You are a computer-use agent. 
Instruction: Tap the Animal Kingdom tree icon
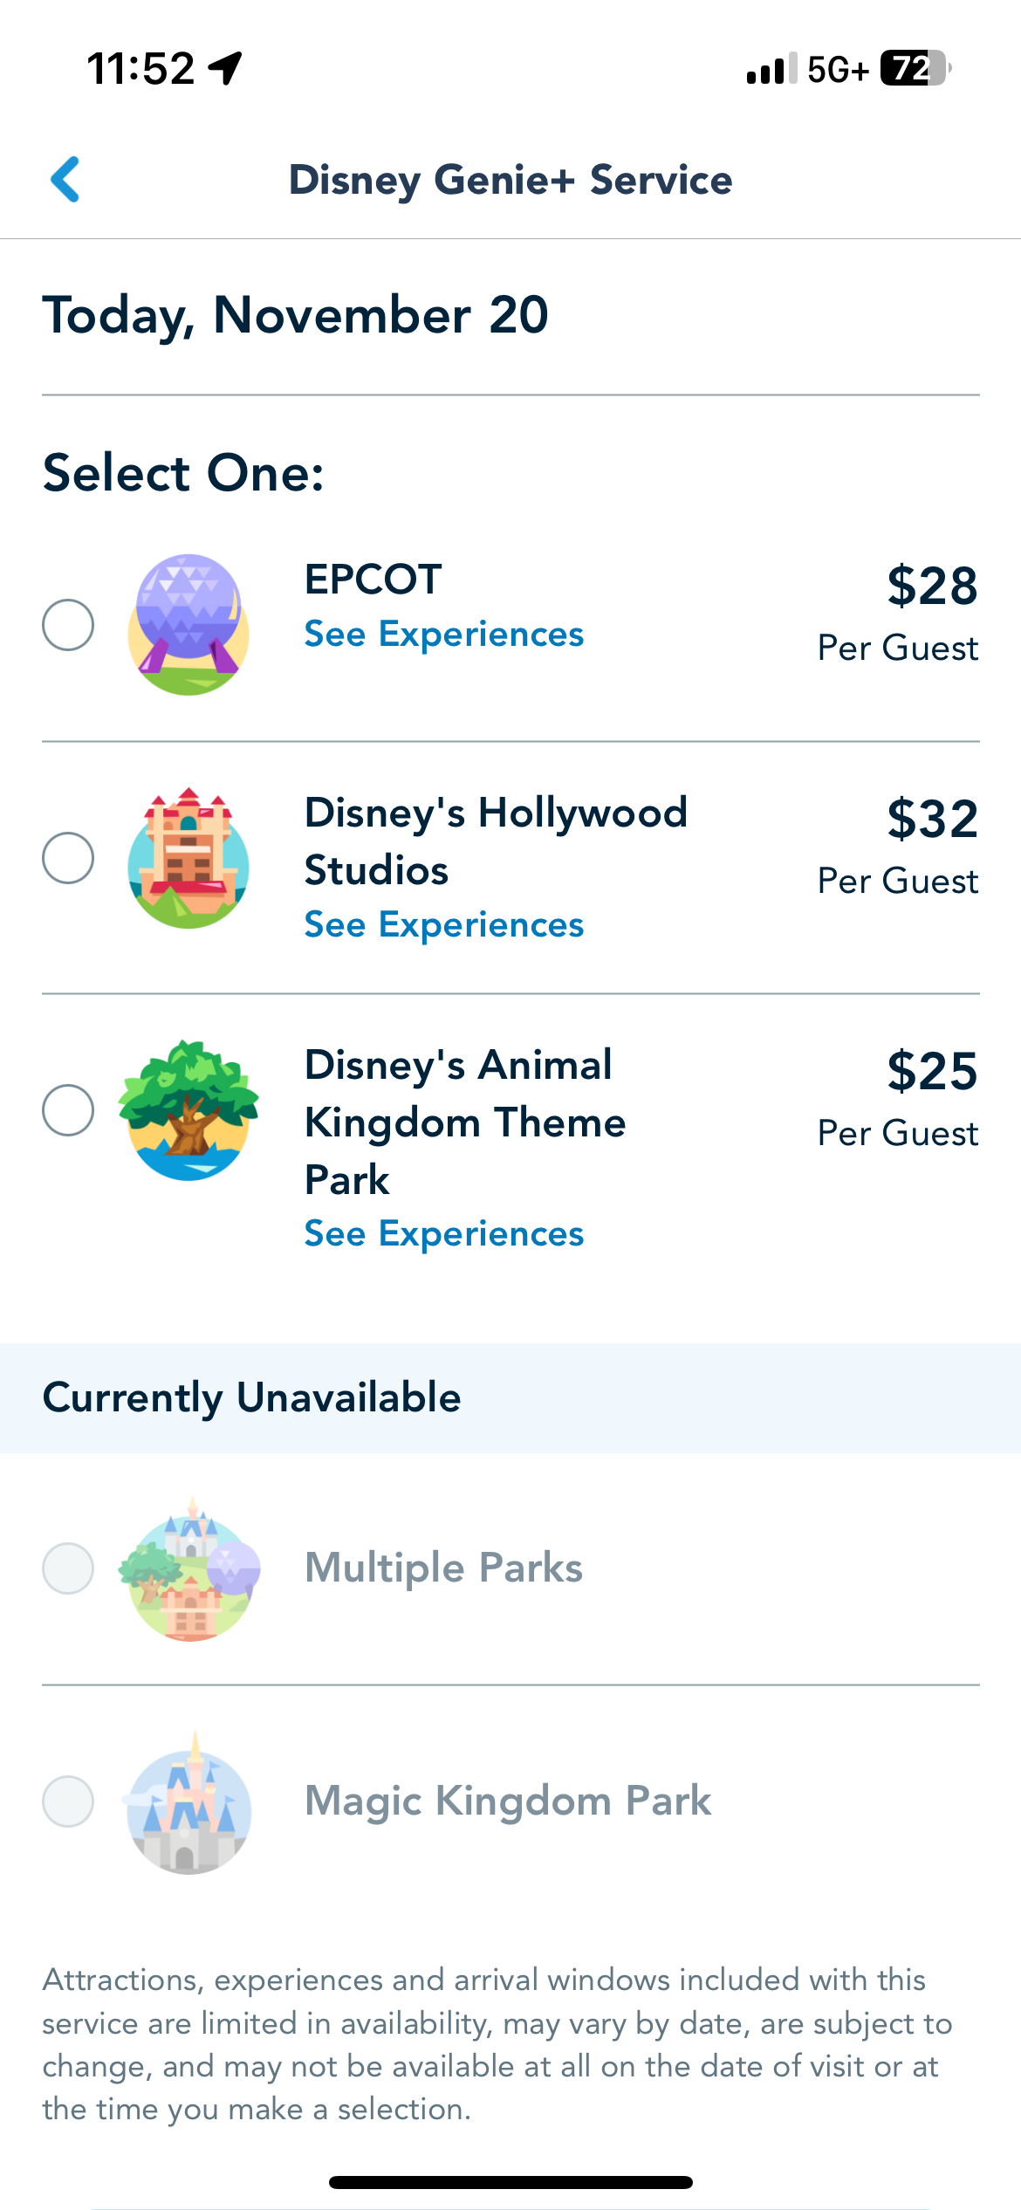coord(188,1110)
